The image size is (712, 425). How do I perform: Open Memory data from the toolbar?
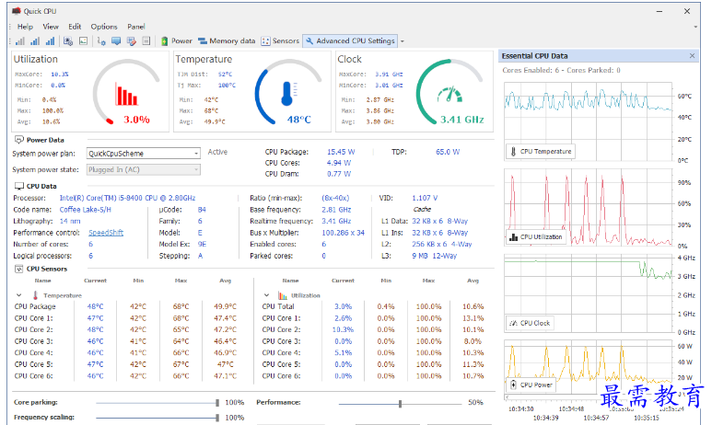tap(227, 40)
